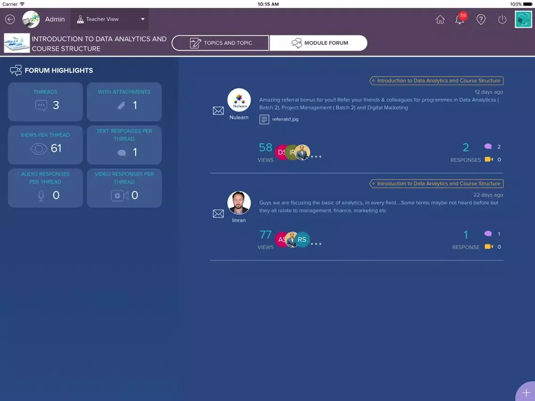Screen dimensions: 535x401
Task: Click the power logout icon
Action: [x=502, y=19]
